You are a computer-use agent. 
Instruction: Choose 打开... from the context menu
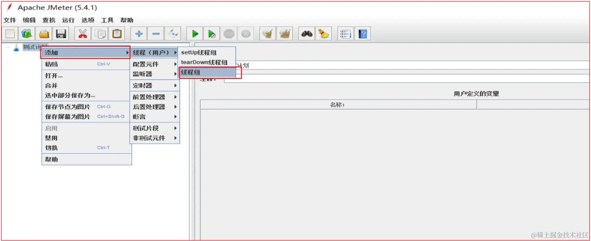click(86, 76)
